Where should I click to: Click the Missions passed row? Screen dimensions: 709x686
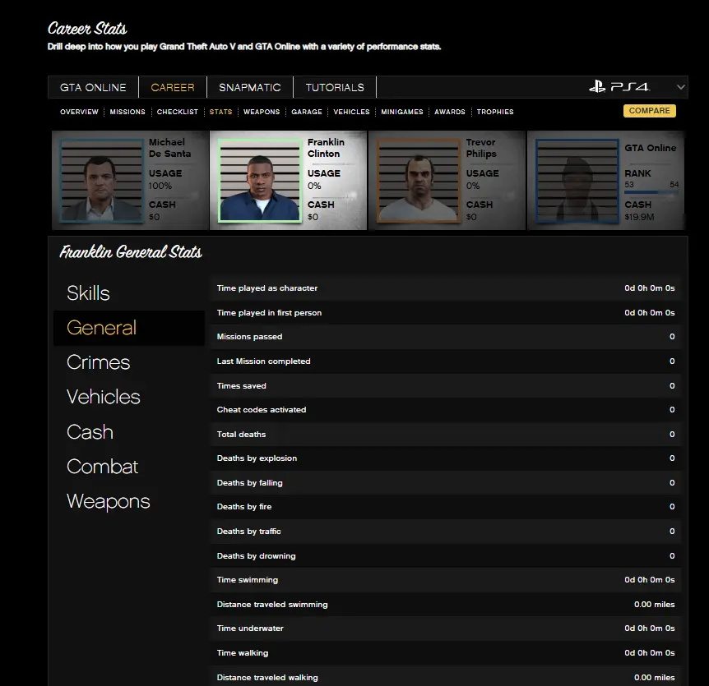coord(445,337)
